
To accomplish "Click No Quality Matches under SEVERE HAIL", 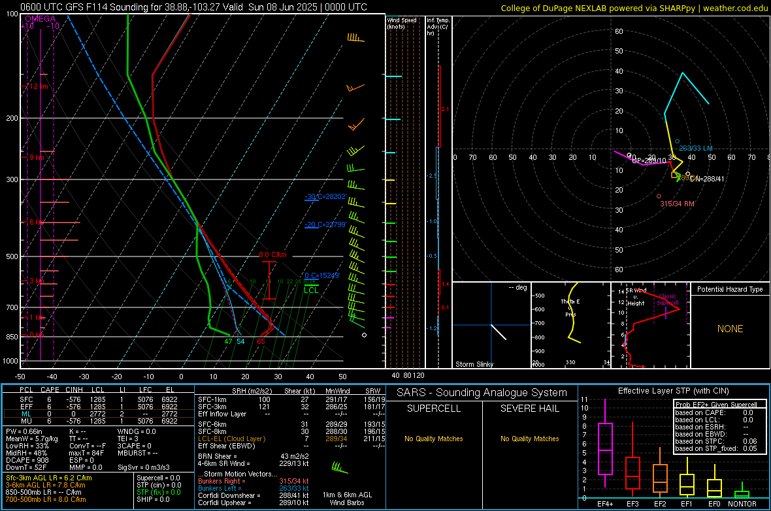I will pos(529,439).
